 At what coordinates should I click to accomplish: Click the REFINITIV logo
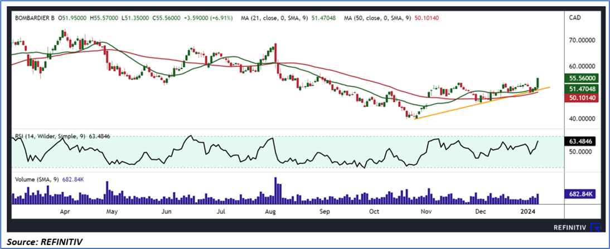(576, 227)
